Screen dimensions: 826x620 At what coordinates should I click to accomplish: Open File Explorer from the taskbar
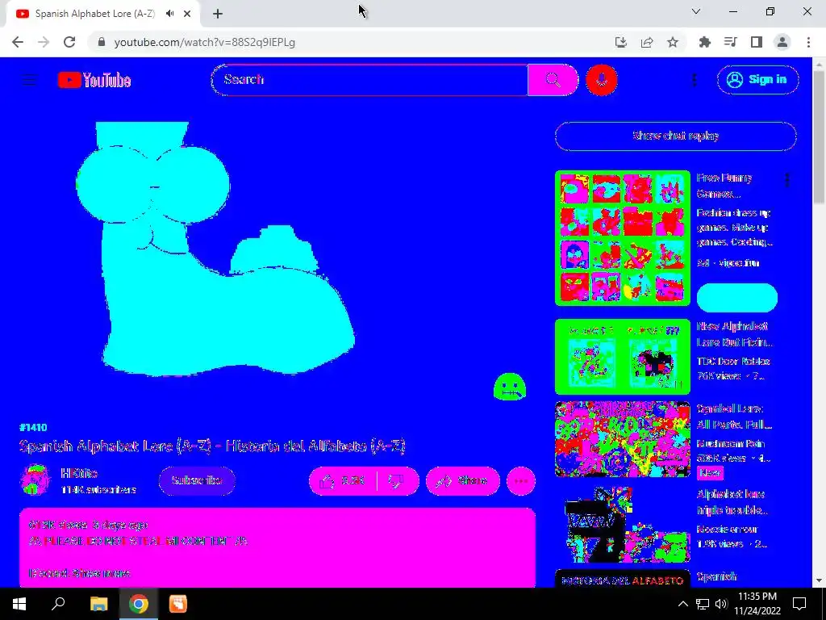point(98,604)
